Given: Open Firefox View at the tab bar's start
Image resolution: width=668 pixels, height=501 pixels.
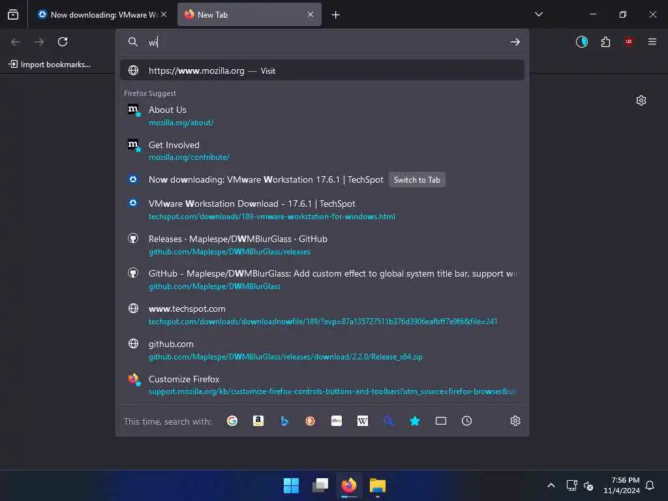Looking at the screenshot, I should coord(13,15).
